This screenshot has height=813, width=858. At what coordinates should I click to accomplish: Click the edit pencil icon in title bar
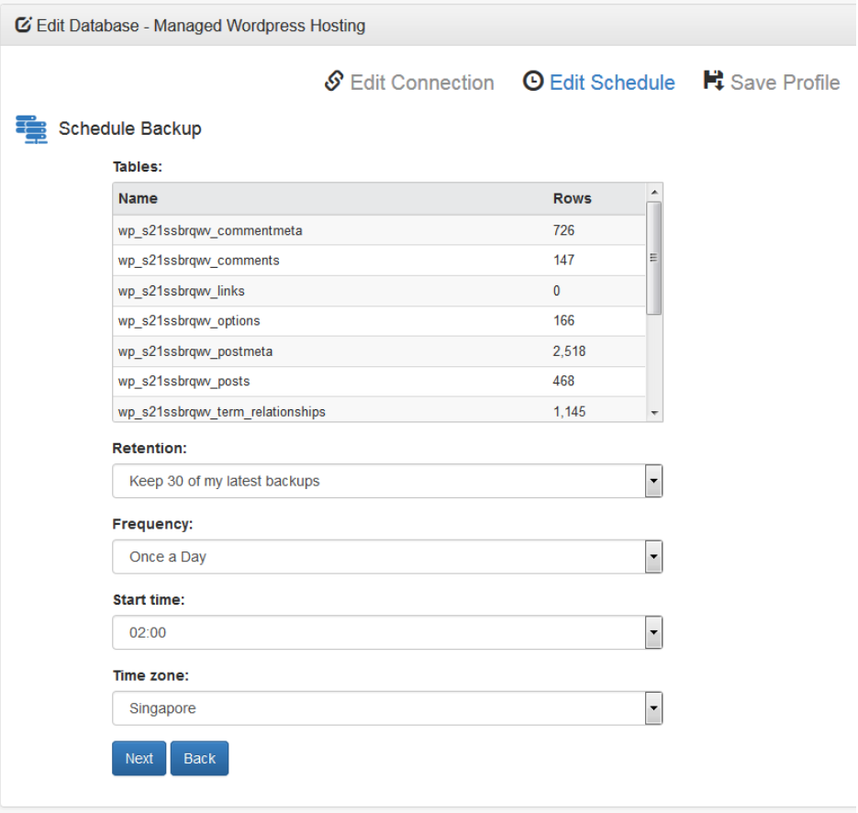point(23,25)
